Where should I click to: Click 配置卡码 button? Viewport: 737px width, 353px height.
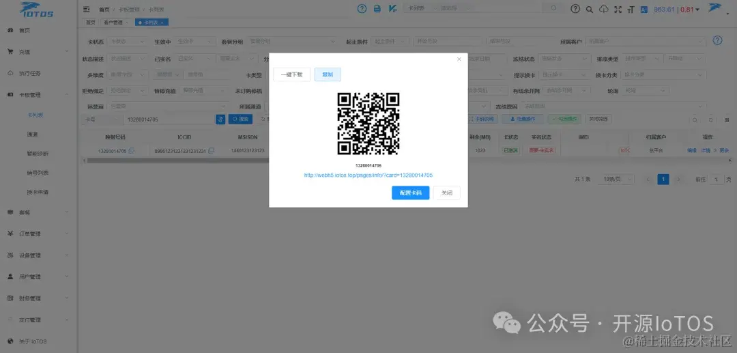410,193
